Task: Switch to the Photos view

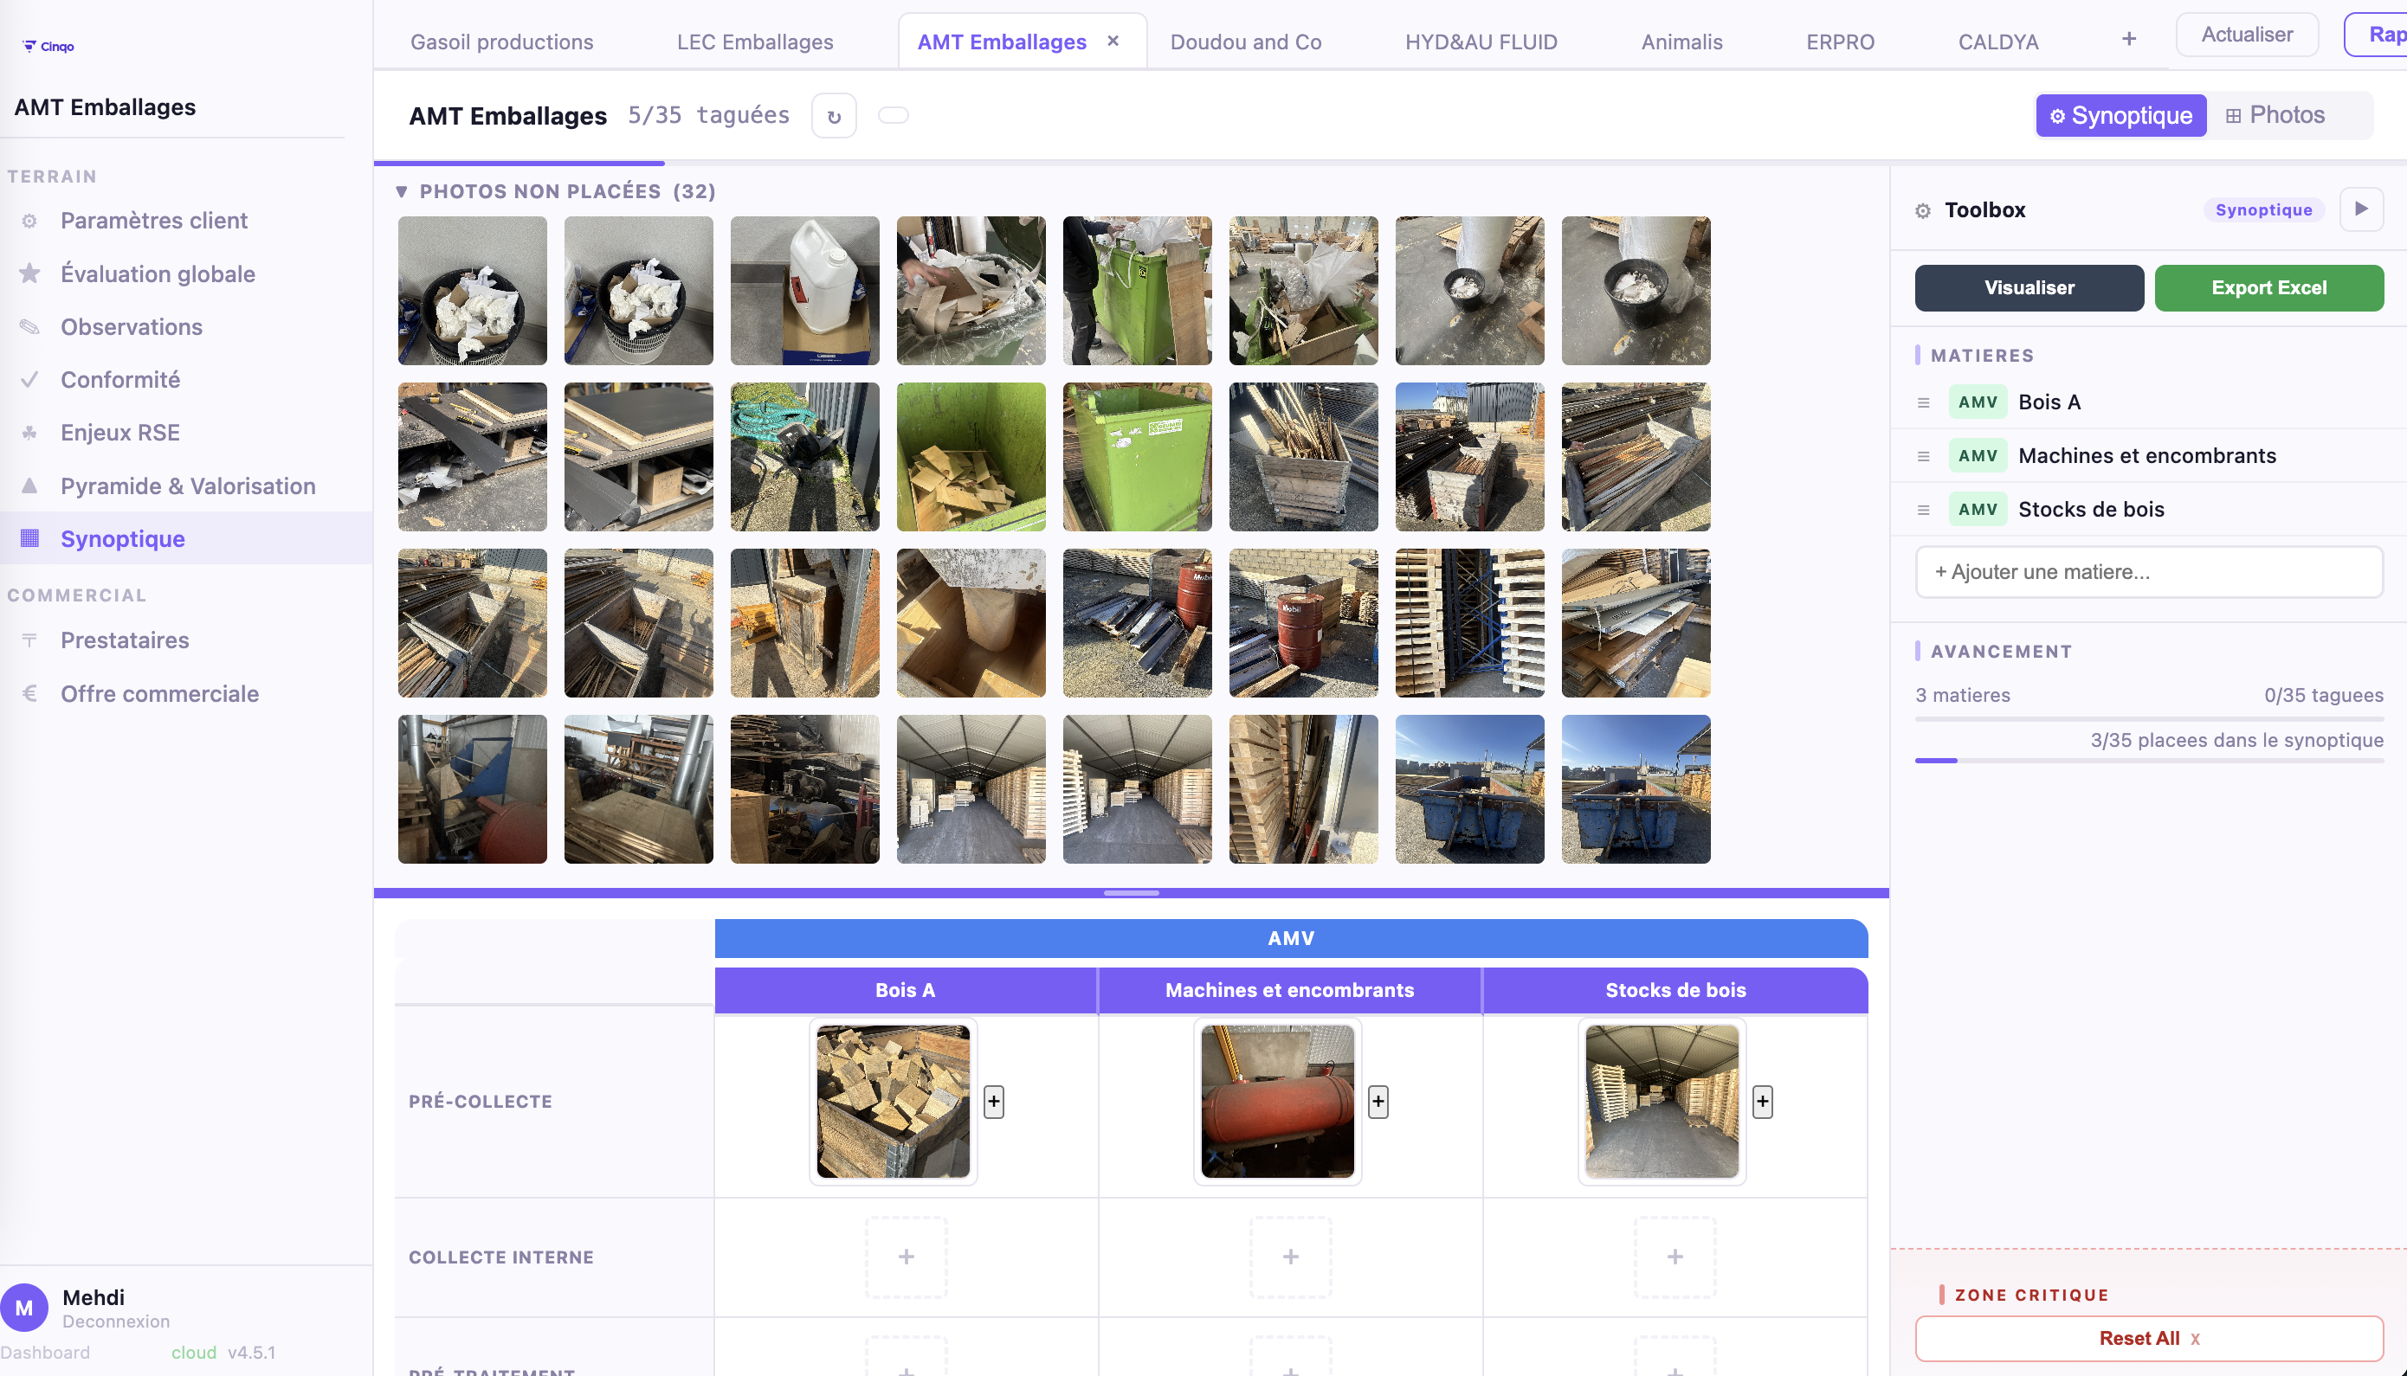Action: pyautogui.click(x=2274, y=115)
